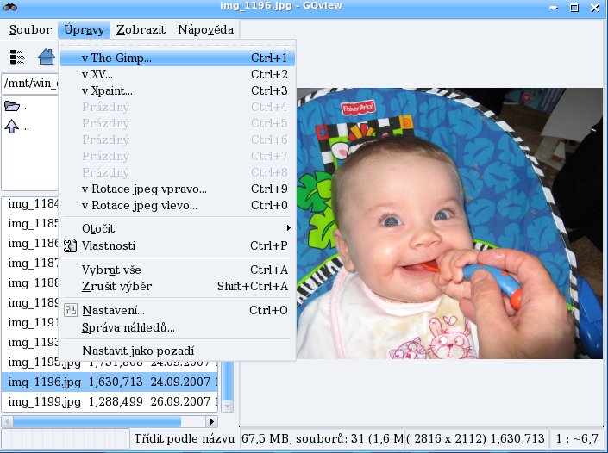Screen dimensions: 608x453
Task: Click the file list vertical scrollbar thumb
Action: 227,381
